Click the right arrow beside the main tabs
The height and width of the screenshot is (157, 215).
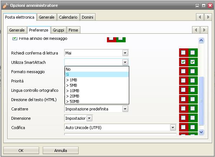(x=208, y=17)
